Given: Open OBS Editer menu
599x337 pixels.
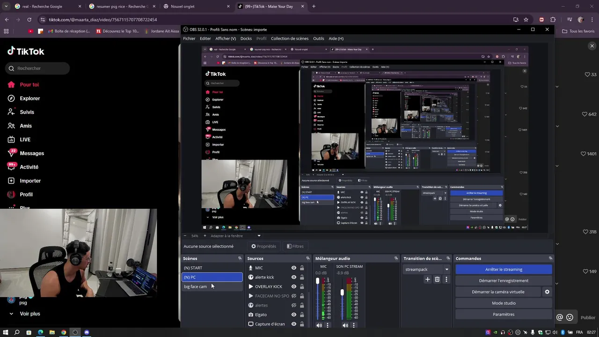Looking at the screenshot, I should [x=205, y=38].
